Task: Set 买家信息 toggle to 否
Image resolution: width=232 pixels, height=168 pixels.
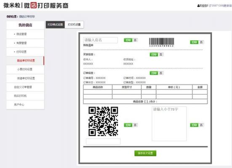Action: pos(161,55)
